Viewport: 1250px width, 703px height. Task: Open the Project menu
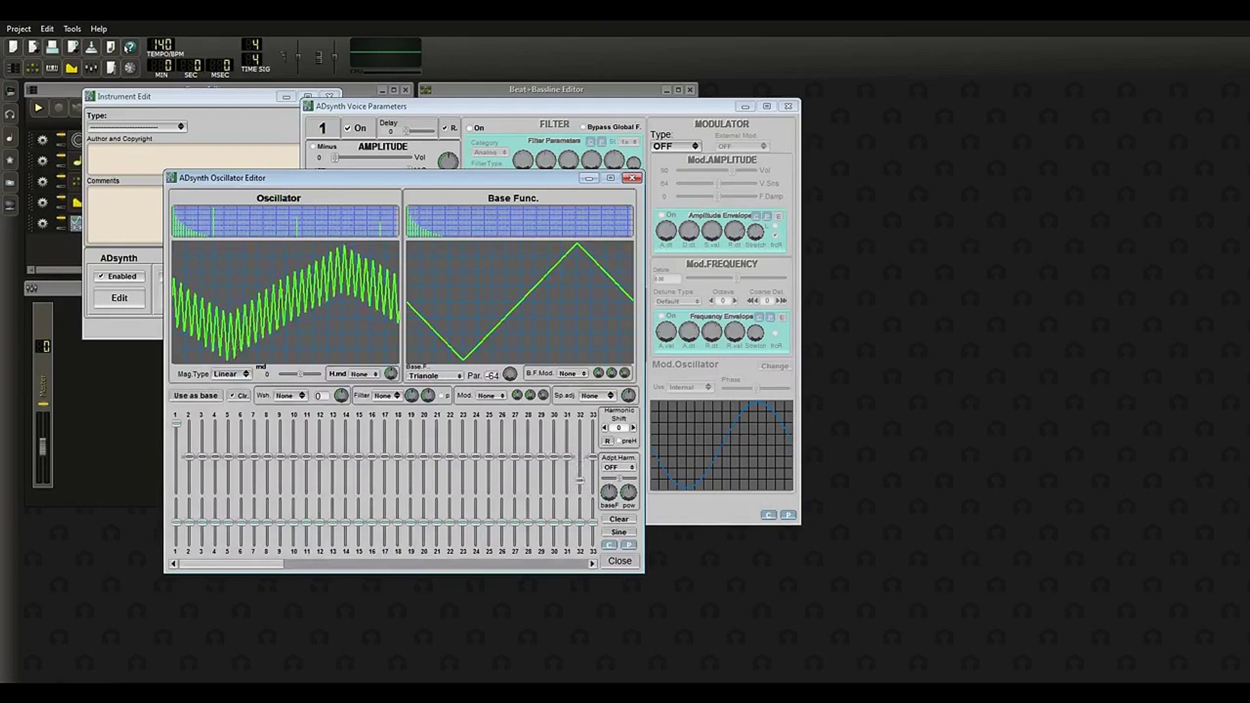coord(19,29)
